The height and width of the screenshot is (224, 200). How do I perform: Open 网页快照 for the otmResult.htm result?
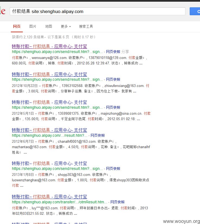[x=118, y=202]
